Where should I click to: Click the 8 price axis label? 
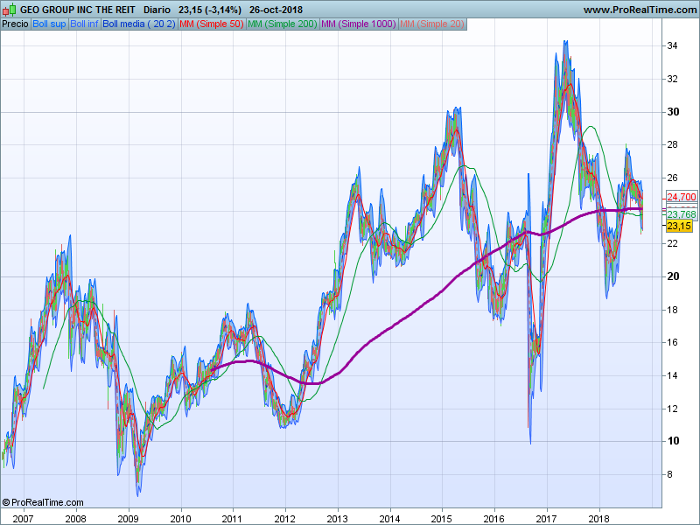tap(669, 474)
